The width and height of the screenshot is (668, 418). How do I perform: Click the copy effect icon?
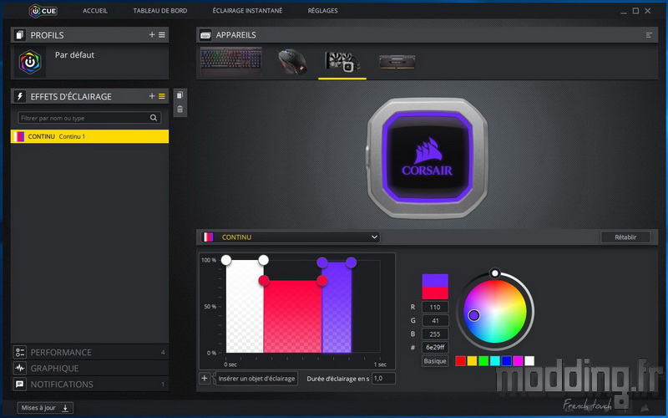[180, 95]
